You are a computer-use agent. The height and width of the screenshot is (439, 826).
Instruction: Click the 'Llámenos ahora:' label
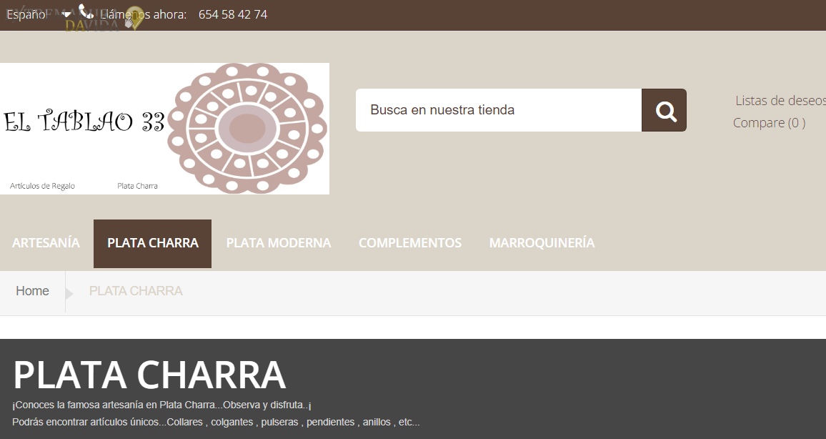click(146, 14)
